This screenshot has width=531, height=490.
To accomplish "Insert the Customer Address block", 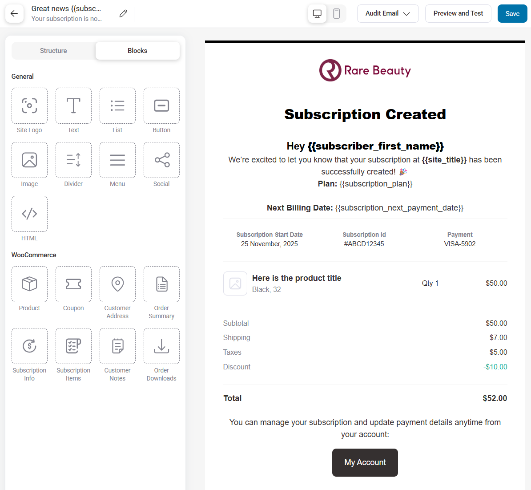I will pyautogui.click(x=117, y=284).
